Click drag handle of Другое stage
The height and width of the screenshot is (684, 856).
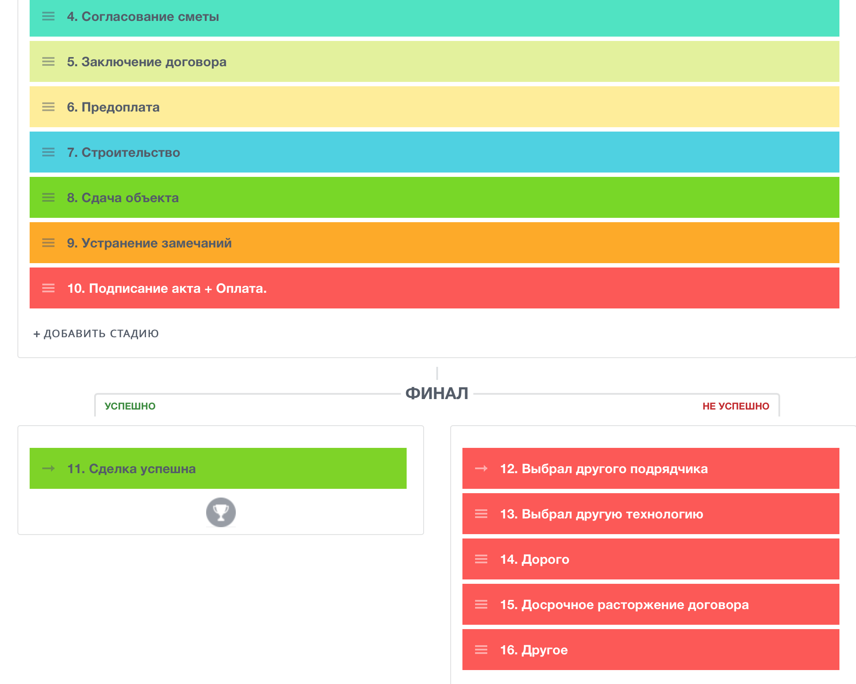[481, 650]
